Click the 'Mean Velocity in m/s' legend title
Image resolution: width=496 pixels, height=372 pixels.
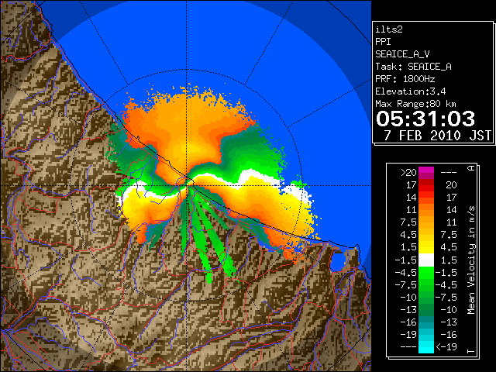[471, 260]
